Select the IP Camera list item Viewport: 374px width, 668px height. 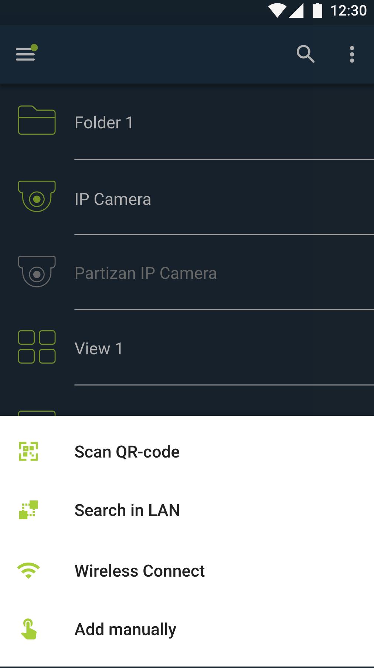[113, 199]
